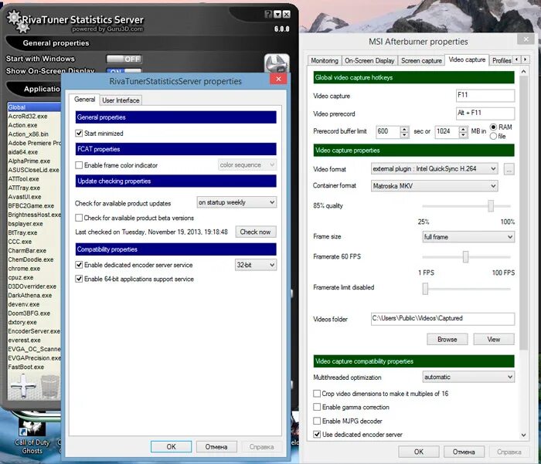541x464 pixels.
Task: Click Check now button
Action: click(255, 232)
